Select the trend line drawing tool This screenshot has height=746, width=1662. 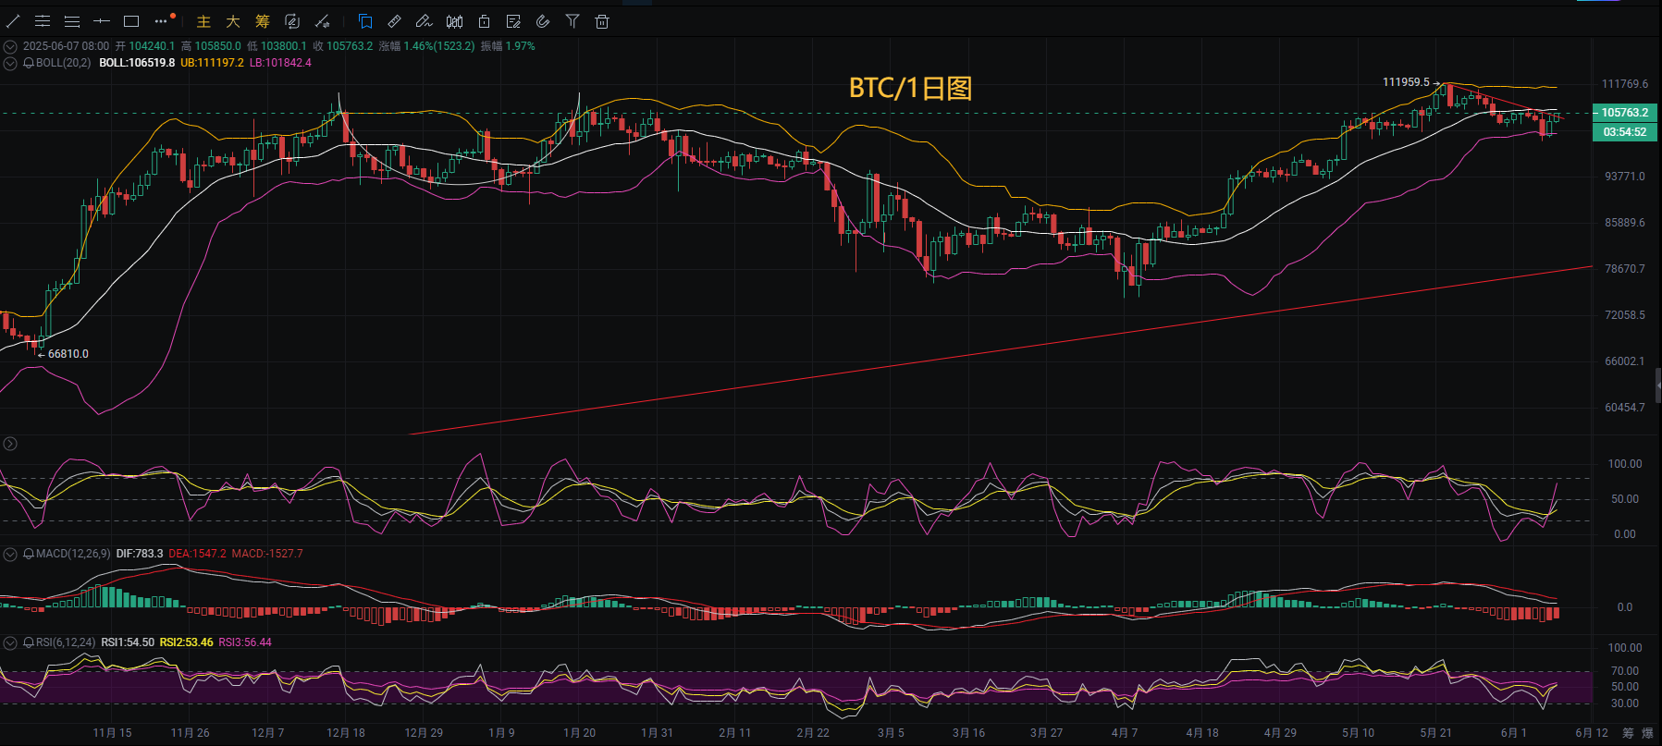click(x=13, y=21)
